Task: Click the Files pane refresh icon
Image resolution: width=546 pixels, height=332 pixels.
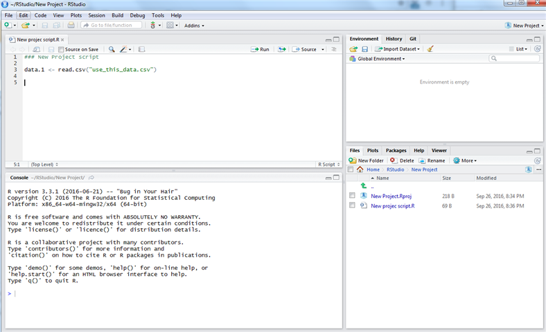Action: [x=537, y=160]
